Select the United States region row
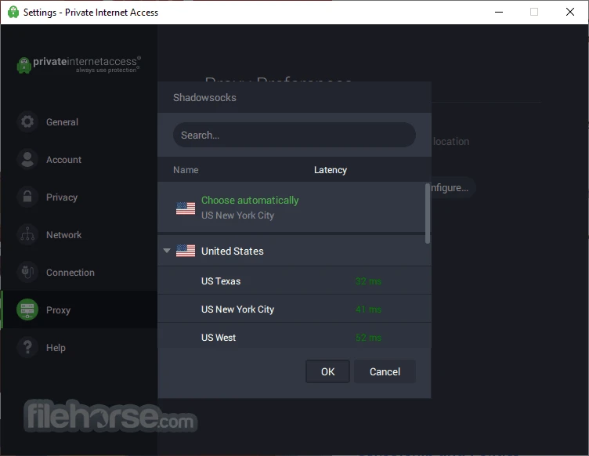Viewport: 589px width, 456px height. pos(294,251)
